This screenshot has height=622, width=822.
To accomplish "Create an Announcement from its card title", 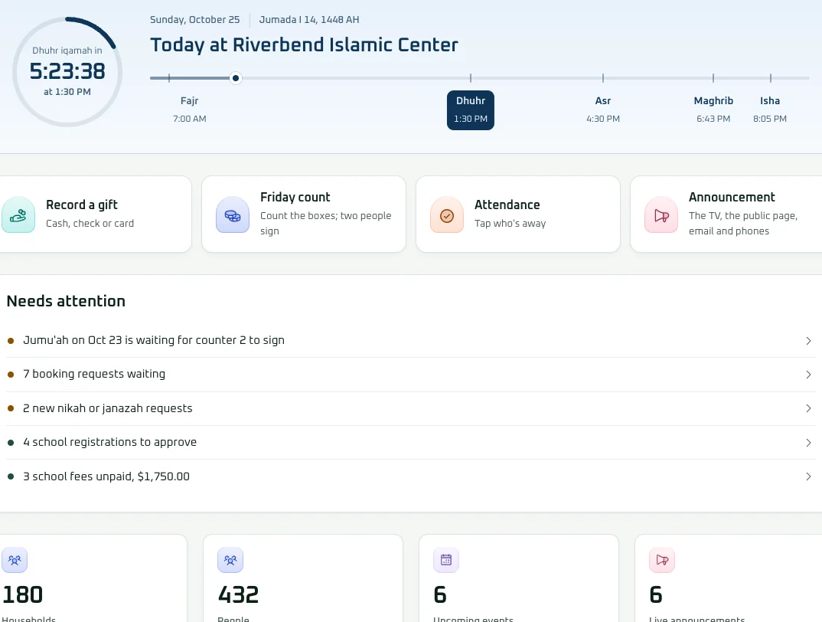I will click(732, 197).
